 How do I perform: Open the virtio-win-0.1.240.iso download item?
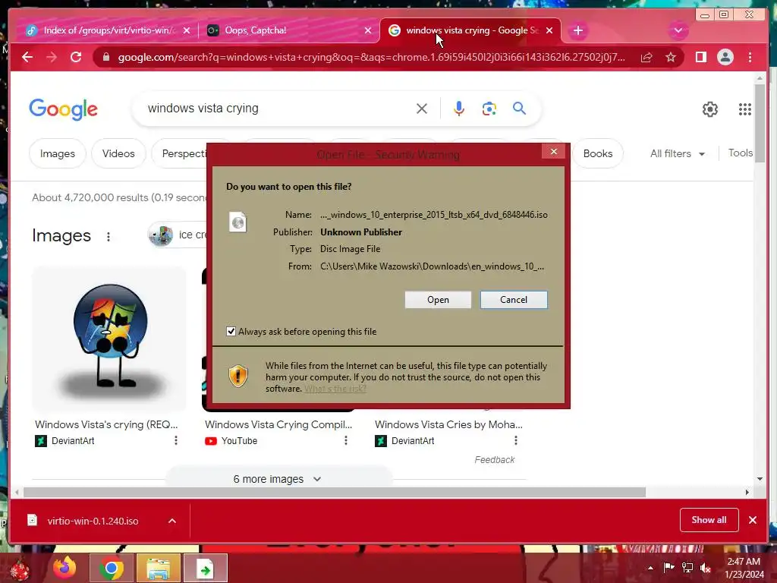tap(93, 521)
